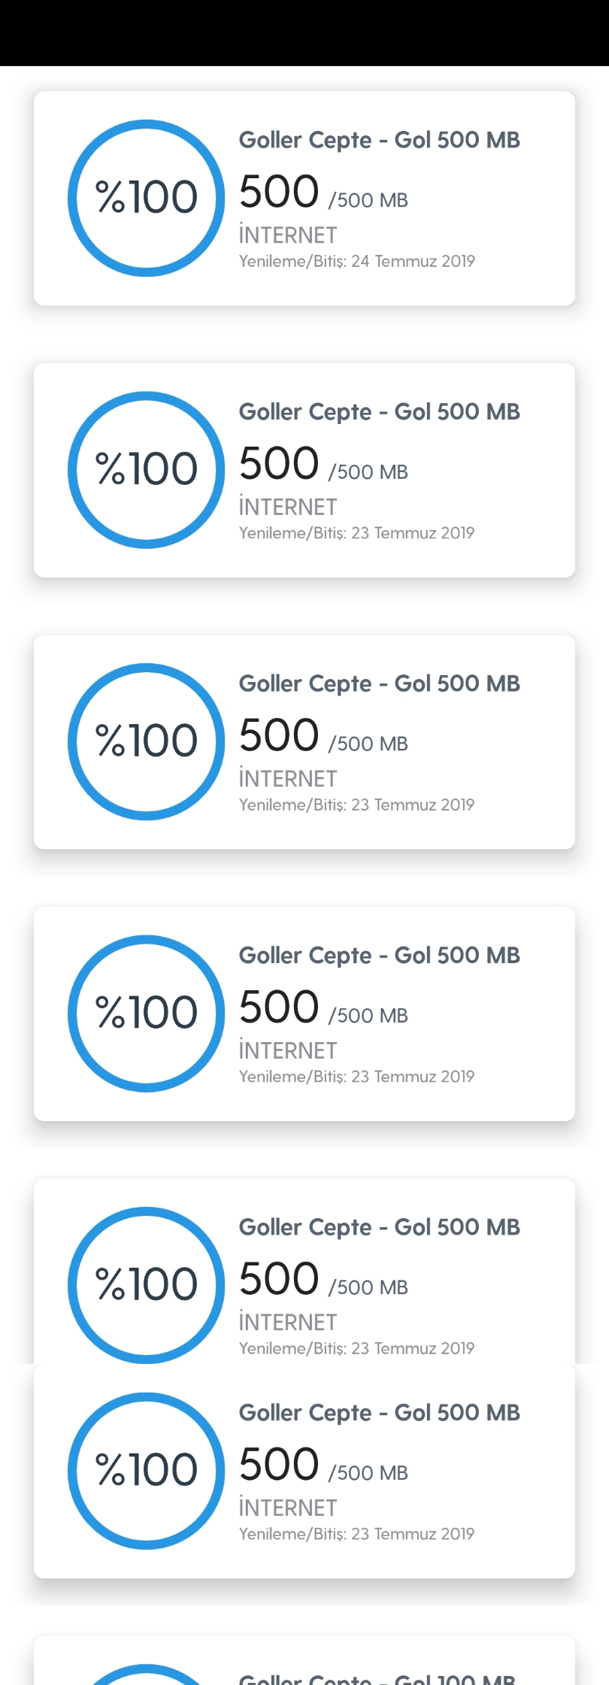Open the partially visible Gol 100 MB card
Image resolution: width=609 pixels, height=1685 pixels.
pos(304,1660)
